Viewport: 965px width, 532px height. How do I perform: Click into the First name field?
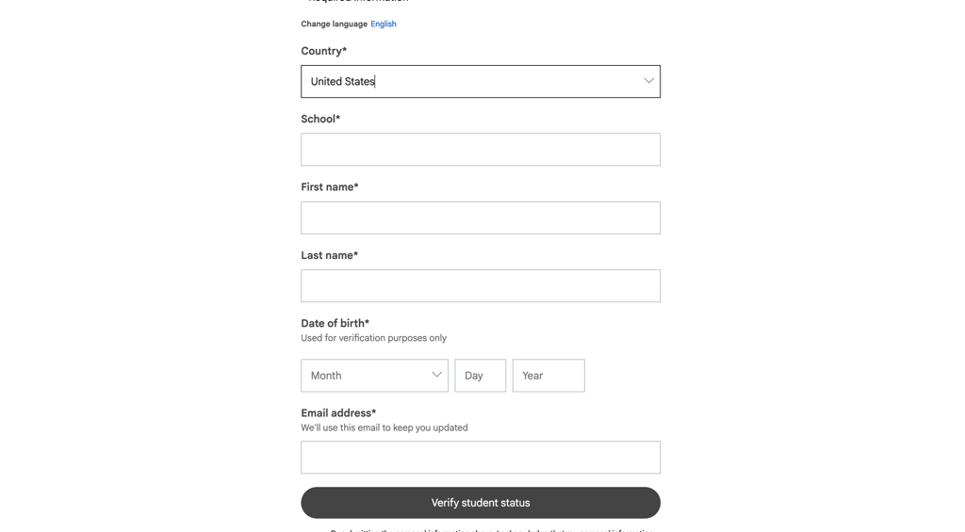pos(480,218)
